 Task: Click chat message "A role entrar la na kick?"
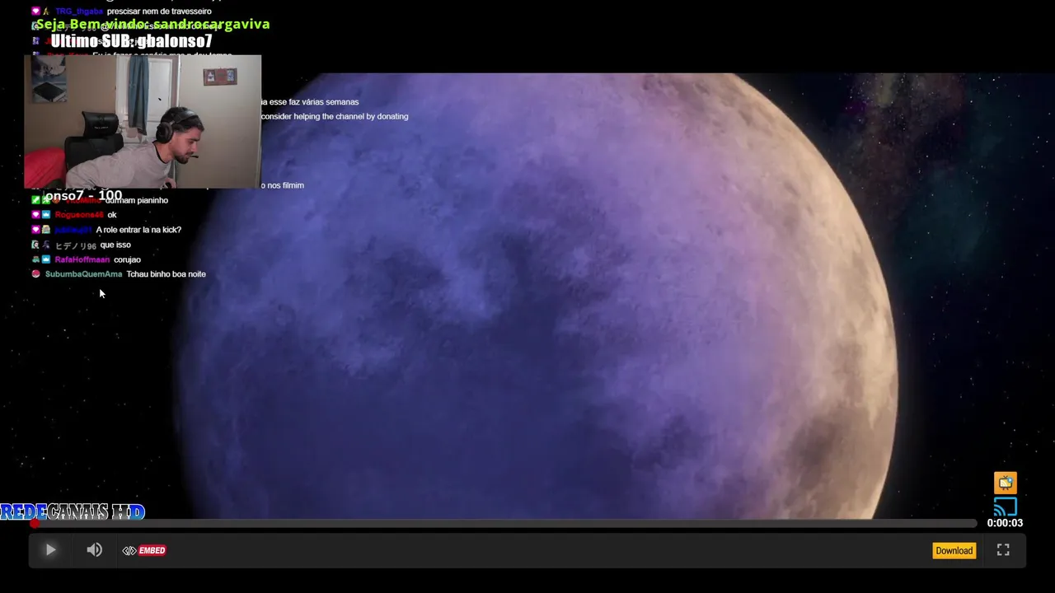138,230
